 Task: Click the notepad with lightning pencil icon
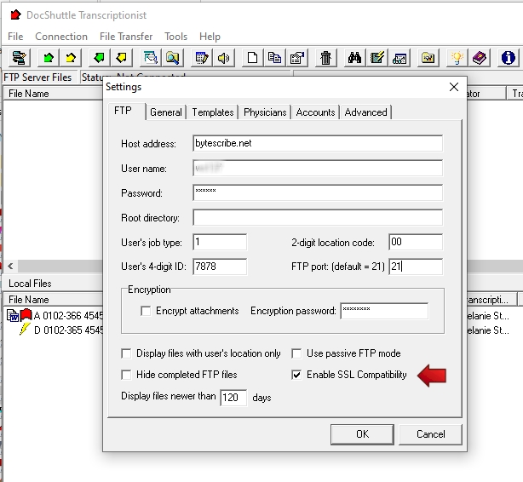pyautogui.click(x=376, y=58)
